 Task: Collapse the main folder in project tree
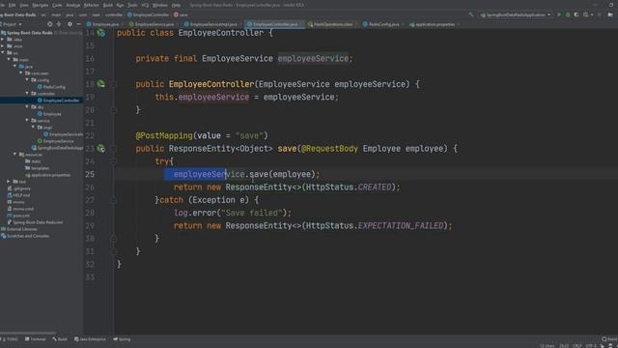click(9, 59)
